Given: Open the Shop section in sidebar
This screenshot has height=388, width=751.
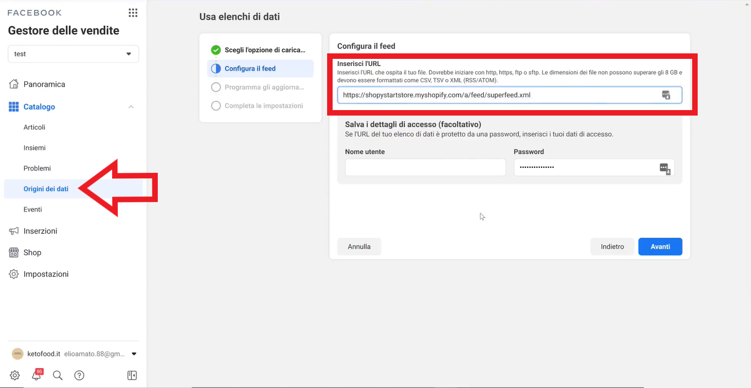Looking at the screenshot, I should point(32,253).
